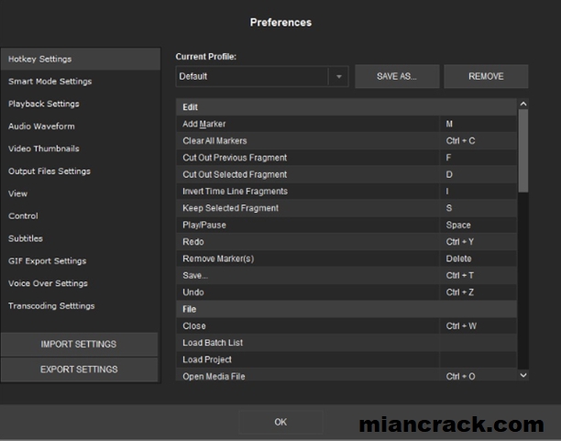Screen dimensions: 561x441
Task: Click the scrollbar down arrow
Action: pyautogui.click(x=523, y=375)
